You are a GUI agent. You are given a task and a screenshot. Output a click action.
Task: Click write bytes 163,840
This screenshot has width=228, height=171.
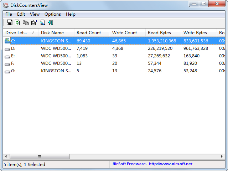tap(192, 56)
